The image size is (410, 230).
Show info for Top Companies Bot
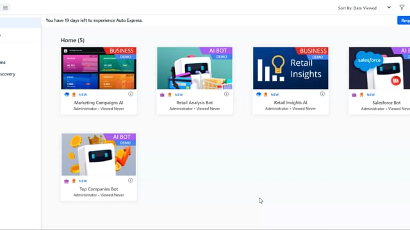[131, 180]
